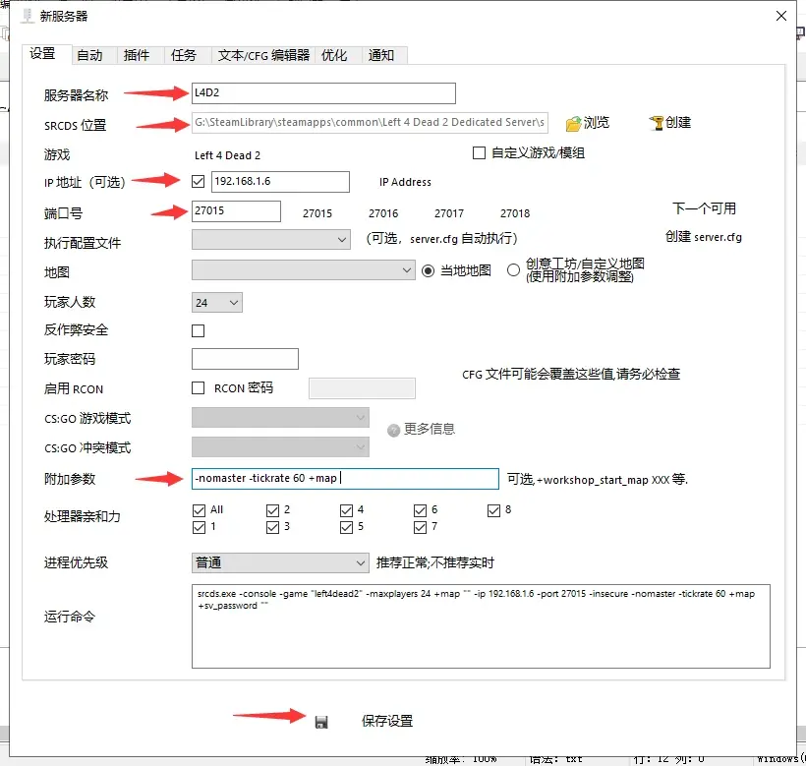Click the 下一个可用 port button
This screenshot has height=766, width=806.
coord(704,208)
